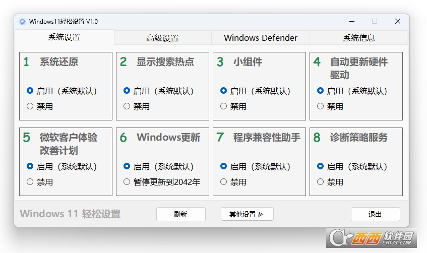Pick 禁用 for 小组件
Screen dimensions: 427x253
coord(233,106)
